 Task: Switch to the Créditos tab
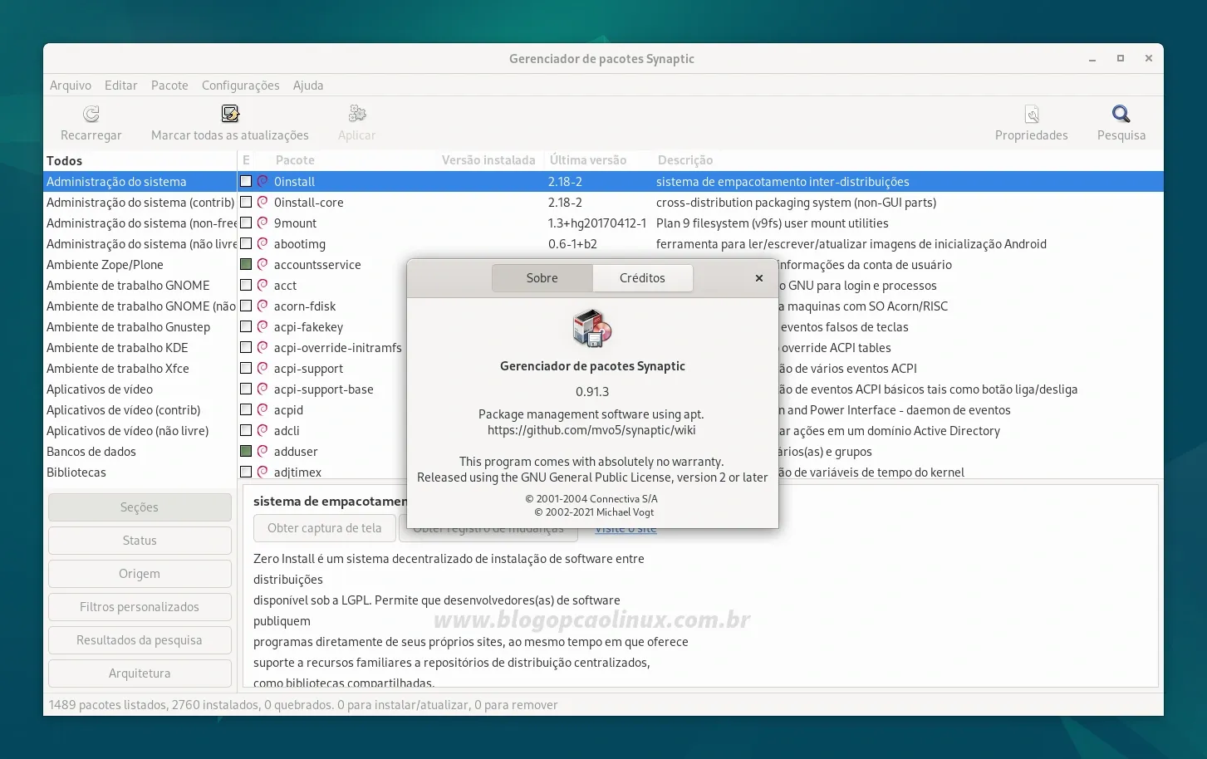tap(642, 278)
